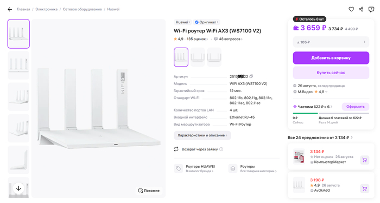Open all 24 offers from 3 134 ₽
This screenshot has width=380, height=203.
(x=320, y=137)
